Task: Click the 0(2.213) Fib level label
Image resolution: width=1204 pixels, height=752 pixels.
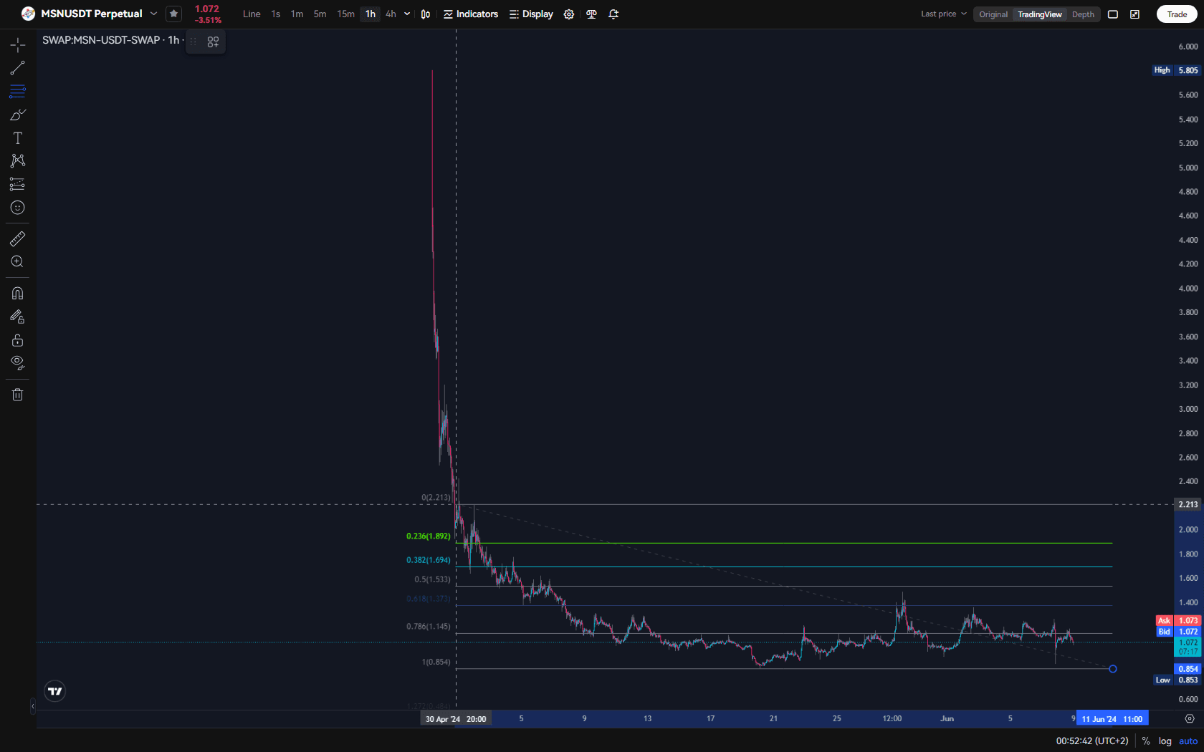Action: coord(436,497)
